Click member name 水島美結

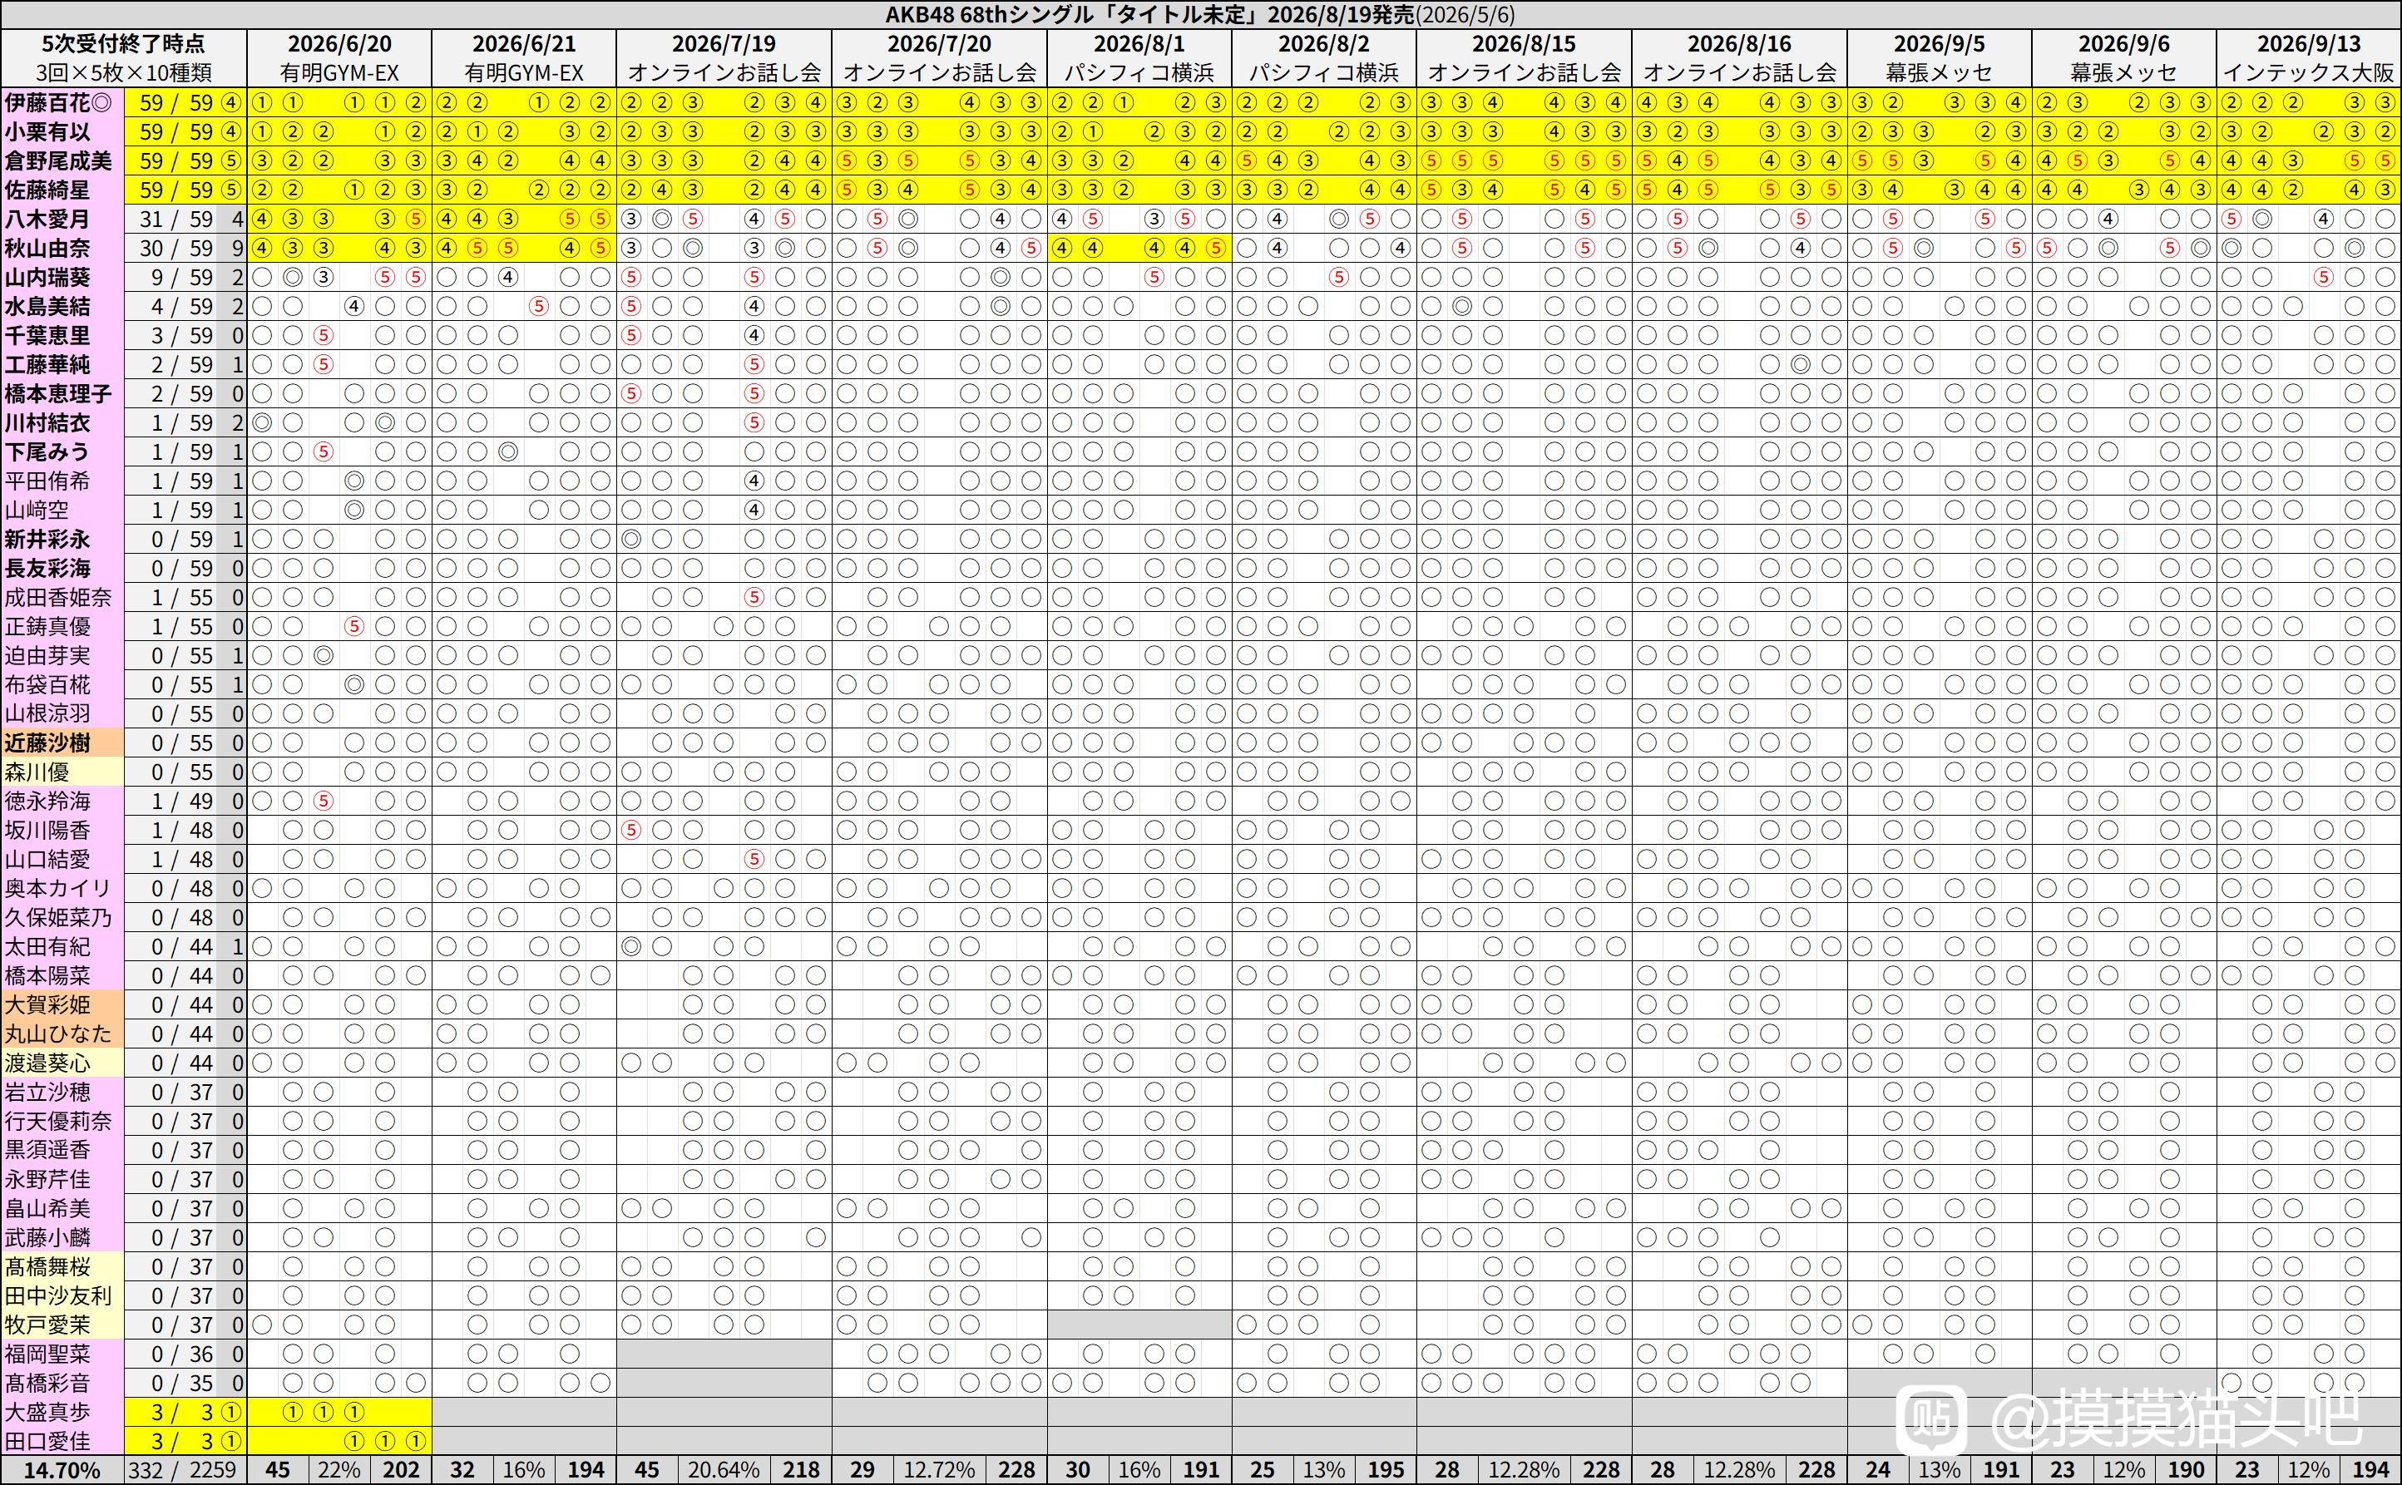coord(47,307)
